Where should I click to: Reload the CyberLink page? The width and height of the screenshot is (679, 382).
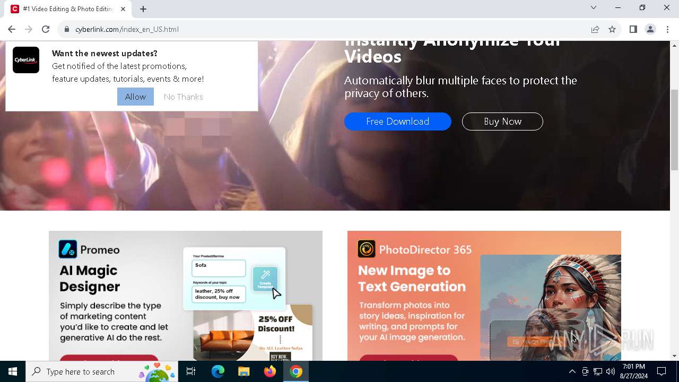coord(46,29)
